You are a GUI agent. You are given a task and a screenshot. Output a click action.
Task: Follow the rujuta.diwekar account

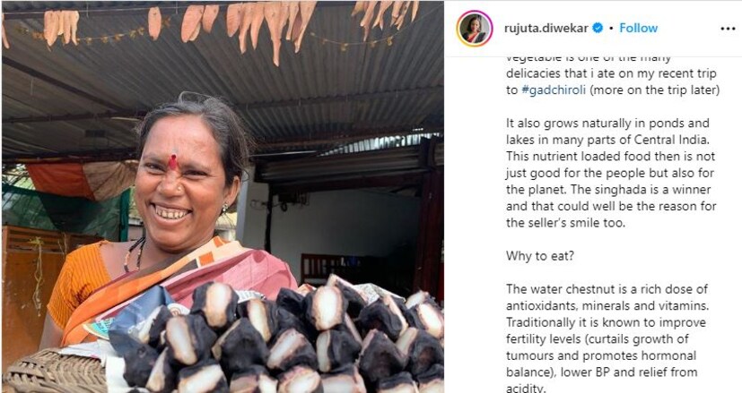click(638, 29)
